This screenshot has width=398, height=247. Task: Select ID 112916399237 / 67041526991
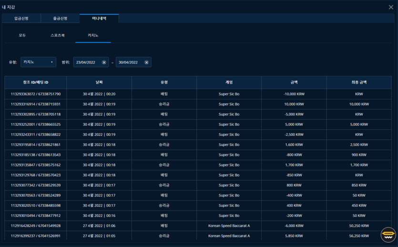pos(36,236)
